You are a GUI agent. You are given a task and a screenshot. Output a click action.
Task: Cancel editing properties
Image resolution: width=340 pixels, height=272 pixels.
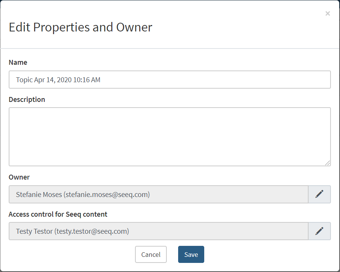point(151,255)
